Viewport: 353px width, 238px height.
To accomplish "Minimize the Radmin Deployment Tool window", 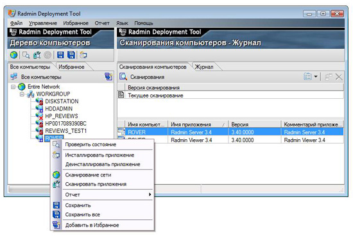I will [309, 14].
